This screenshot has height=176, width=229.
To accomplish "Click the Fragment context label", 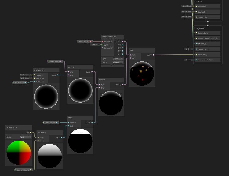I will pos(199,28).
